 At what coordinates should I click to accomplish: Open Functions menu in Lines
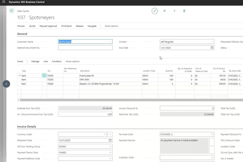(57, 61)
